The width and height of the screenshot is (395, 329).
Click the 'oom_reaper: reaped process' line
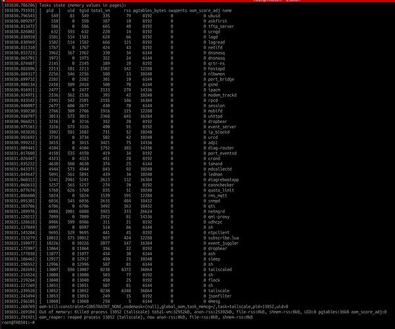(x=146, y=317)
